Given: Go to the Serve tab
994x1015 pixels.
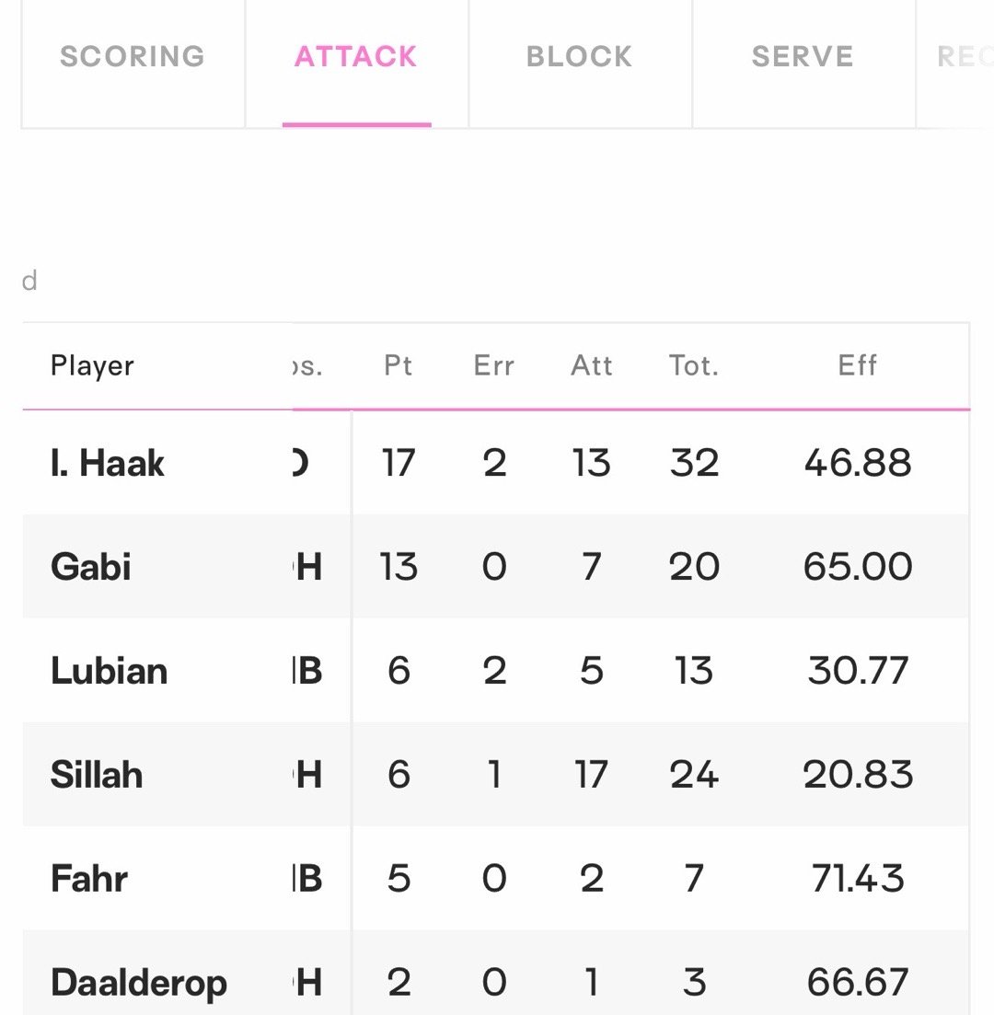Looking at the screenshot, I should pyautogui.click(x=803, y=57).
